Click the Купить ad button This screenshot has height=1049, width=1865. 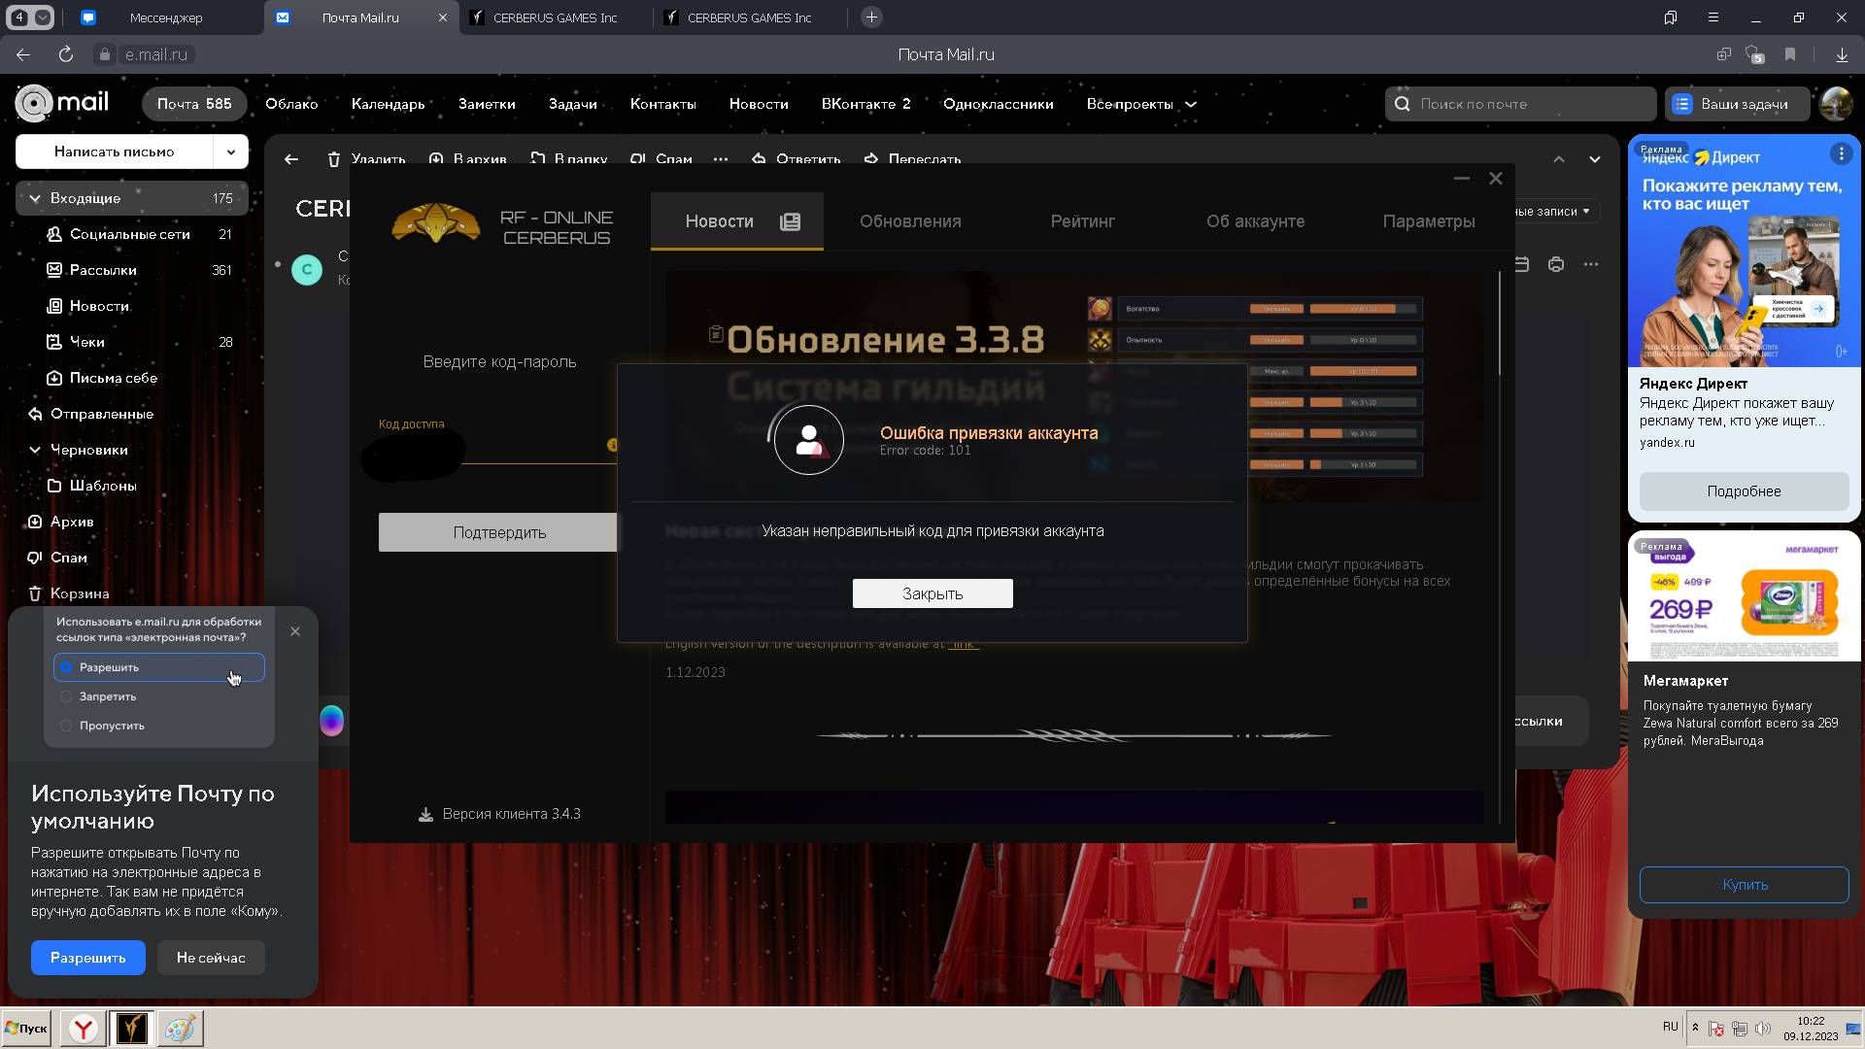click(x=1744, y=885)
